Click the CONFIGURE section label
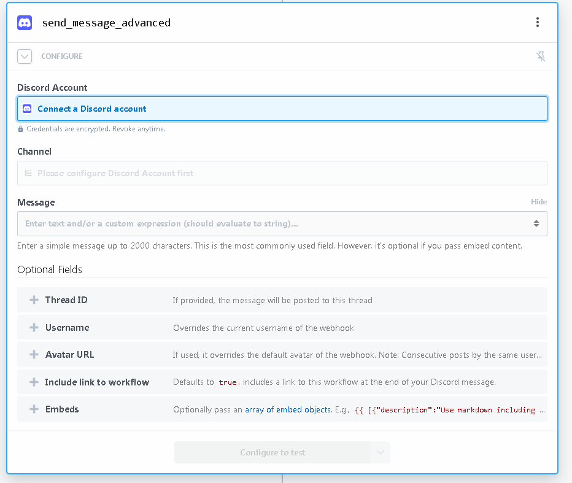This screenshot has width=572, height=483. tap(62, 56)
